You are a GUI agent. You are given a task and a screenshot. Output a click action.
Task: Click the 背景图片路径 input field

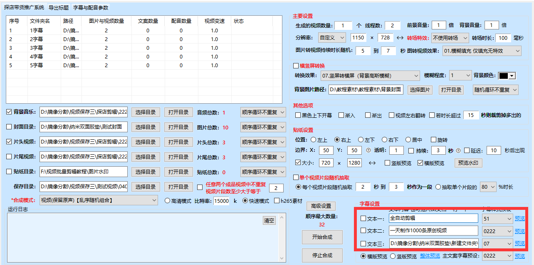click(366, 90)
